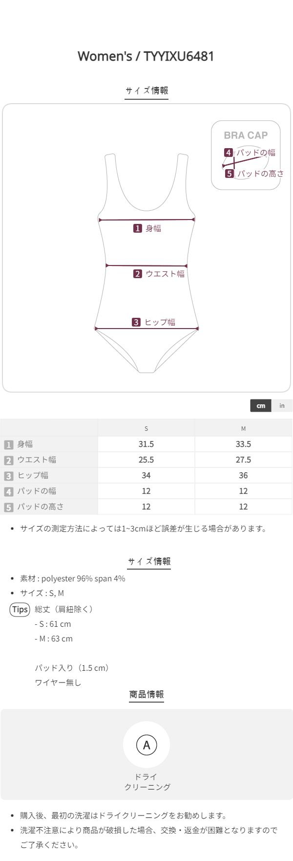Image resolution: width=293 pixels, height=861 pixels.
Task: Select the S column header
Action: (146, 428)
